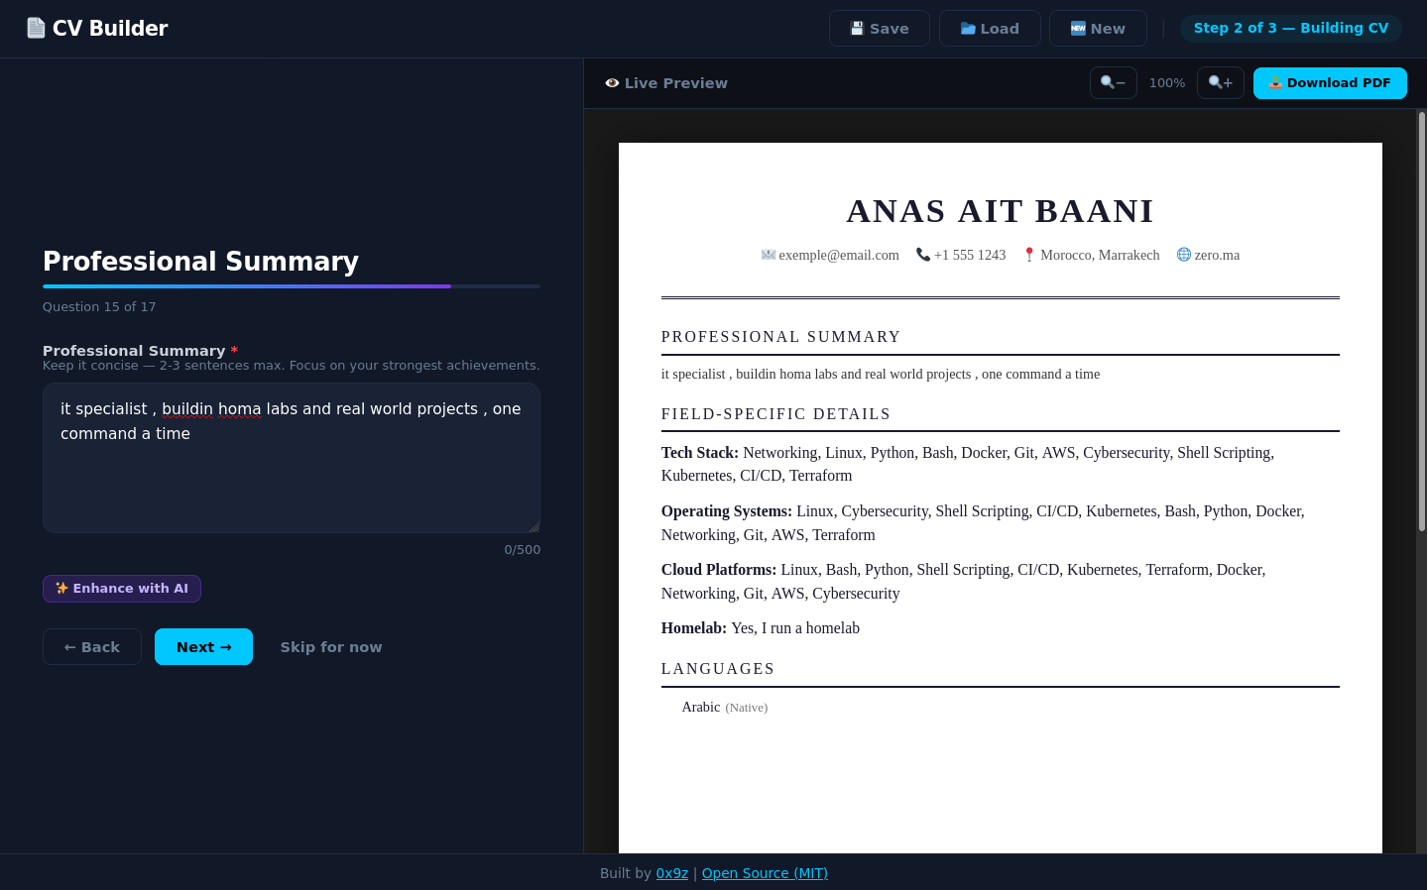This screenshot has height=890, width=1428.
Task: Click the Step 2 of 3 Building CV badge
Action: (1291, 28)
